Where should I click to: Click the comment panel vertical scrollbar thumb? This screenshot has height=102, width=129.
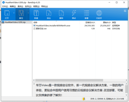pyautogui.click(x=126, y=89)
